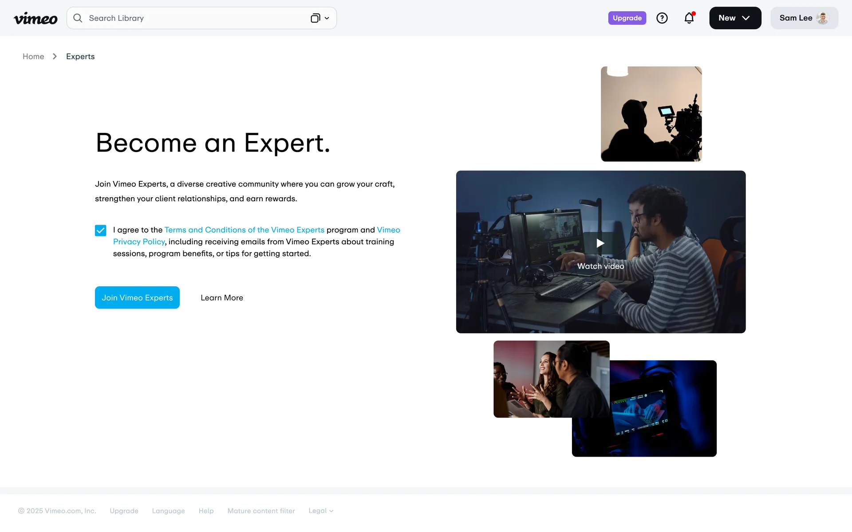Click the Vimeo logo
The width and height of the screenshot is (852, 532).
35,18
